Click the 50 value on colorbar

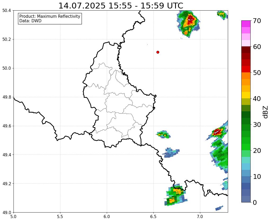(257, 73)
